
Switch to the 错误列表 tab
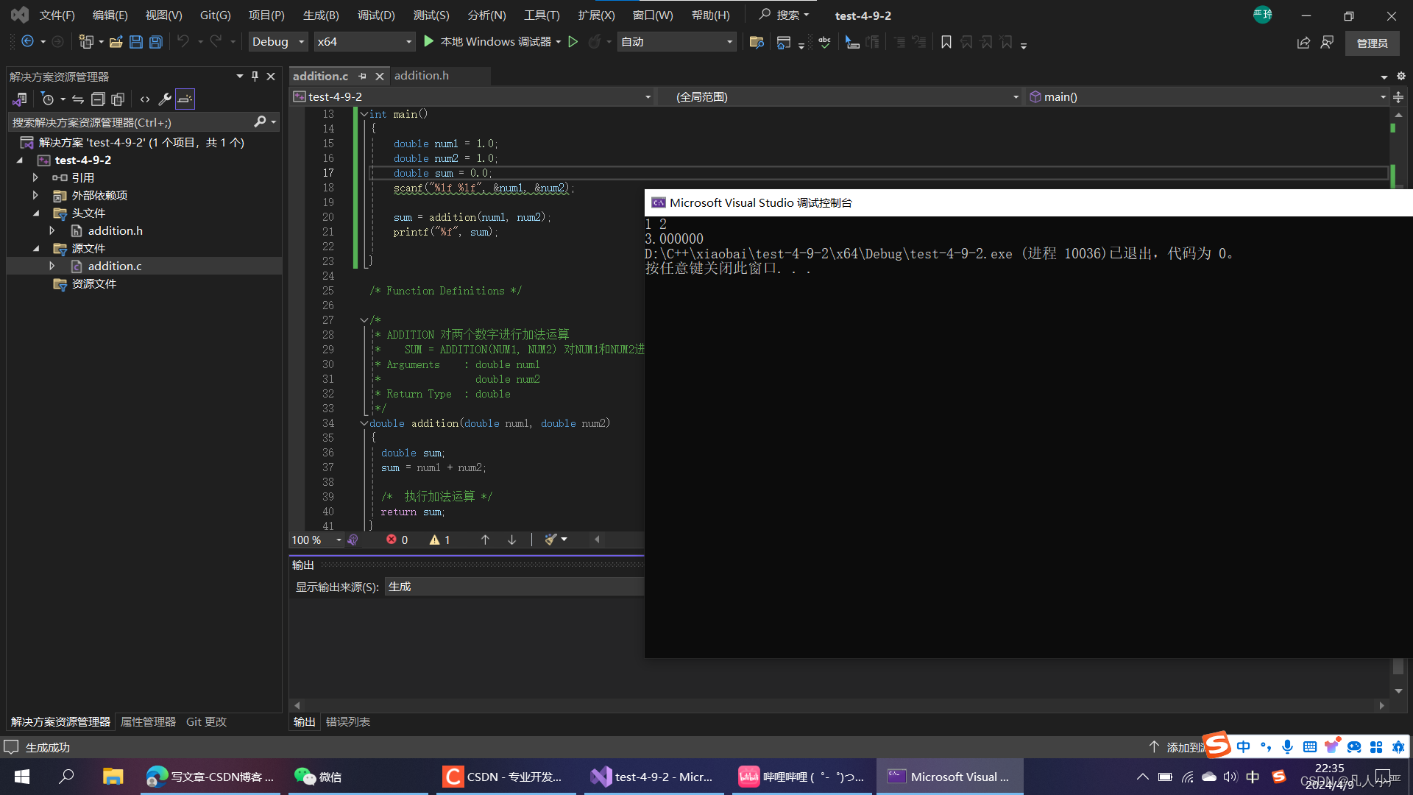[347, 721]
